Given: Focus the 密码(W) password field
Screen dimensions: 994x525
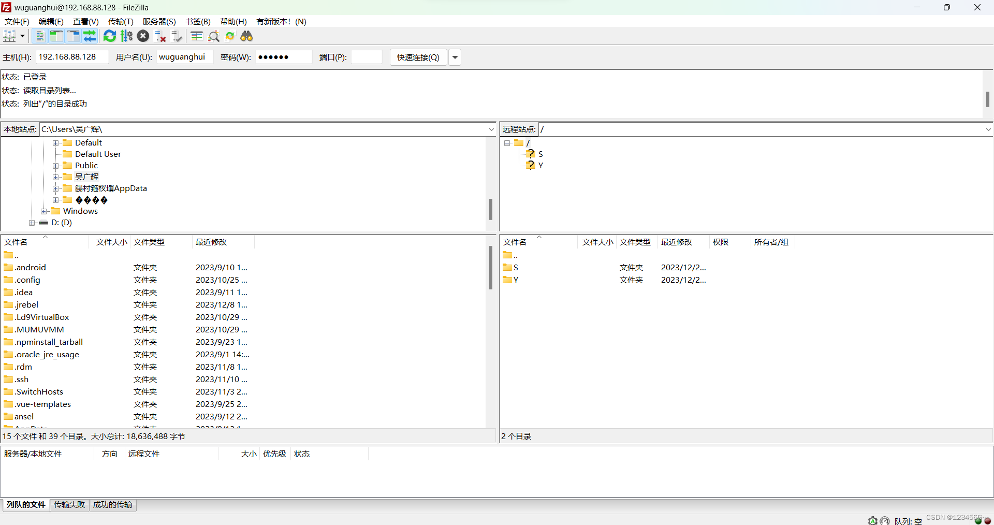Looking at the screenshot, I should point(284,57).
